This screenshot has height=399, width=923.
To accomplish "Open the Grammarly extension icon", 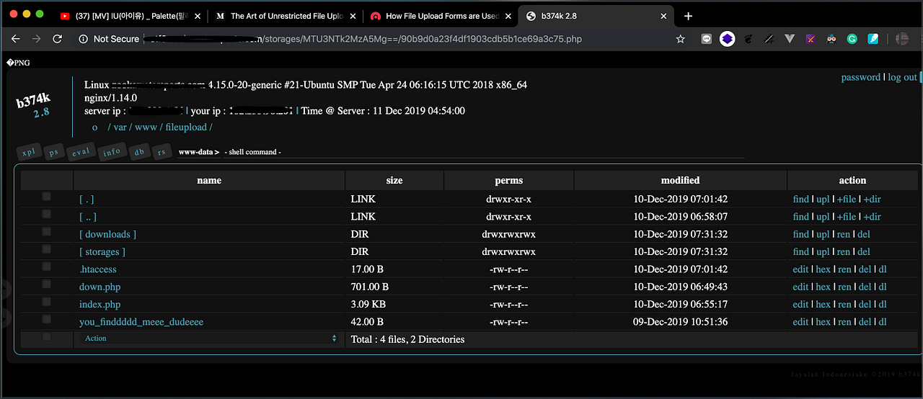I will point(852,39).
